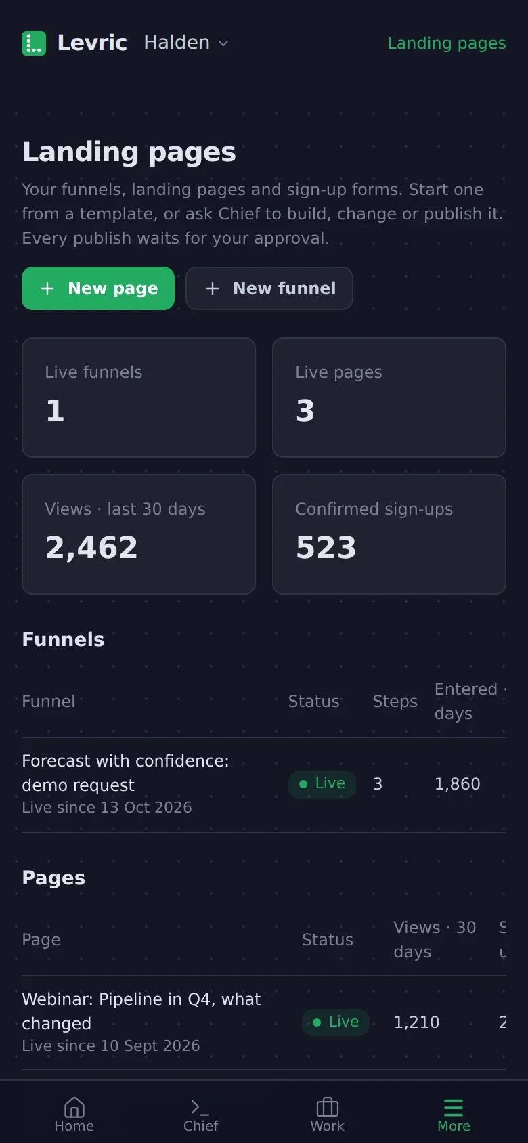The image size is (528, 1143).
Task: Click the Status header in Pages table
Action: pos(327,940)
